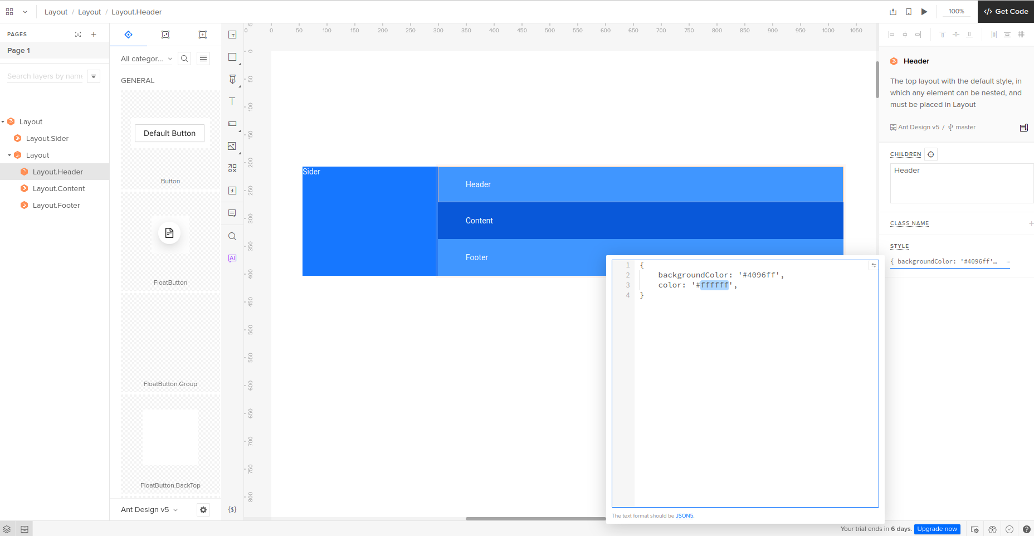Switch to the design system components tab
The image size is (1034, 536).
[x=129, y=35]
